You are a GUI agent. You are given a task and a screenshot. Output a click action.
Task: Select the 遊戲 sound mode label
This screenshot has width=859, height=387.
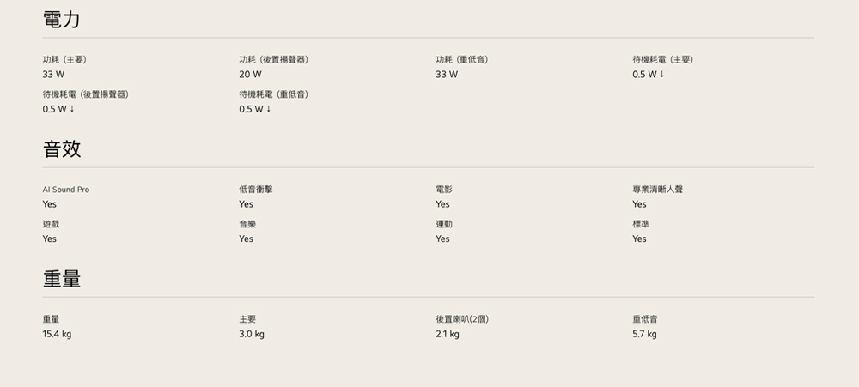[x=51, y=223]
